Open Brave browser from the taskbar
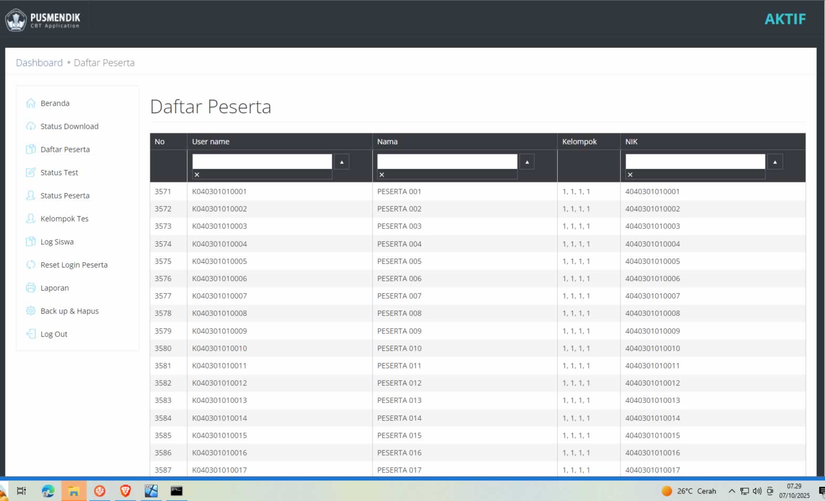 (125, 491)
